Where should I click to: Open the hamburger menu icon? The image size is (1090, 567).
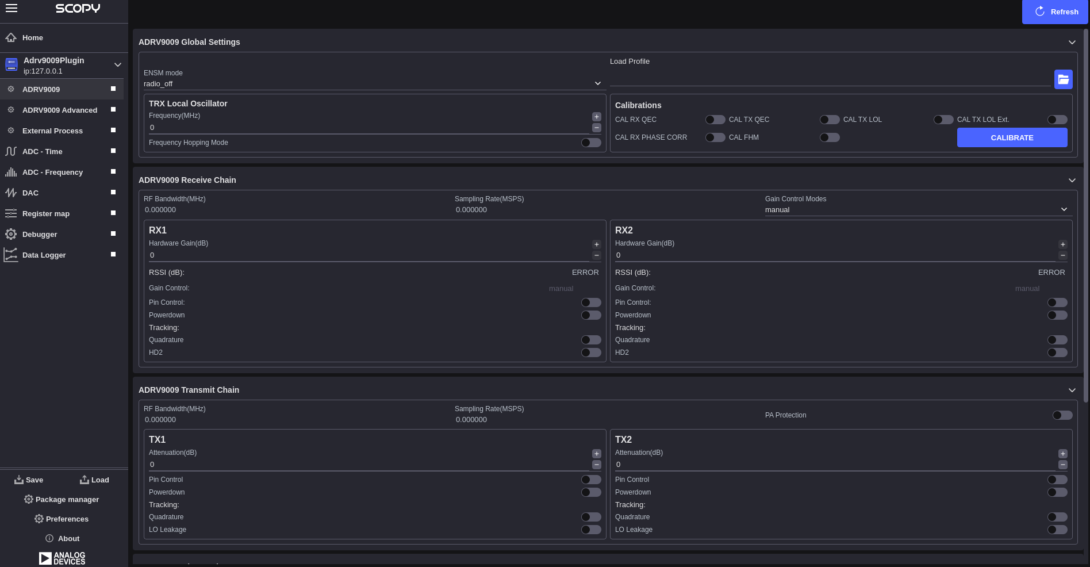(11, 8)
